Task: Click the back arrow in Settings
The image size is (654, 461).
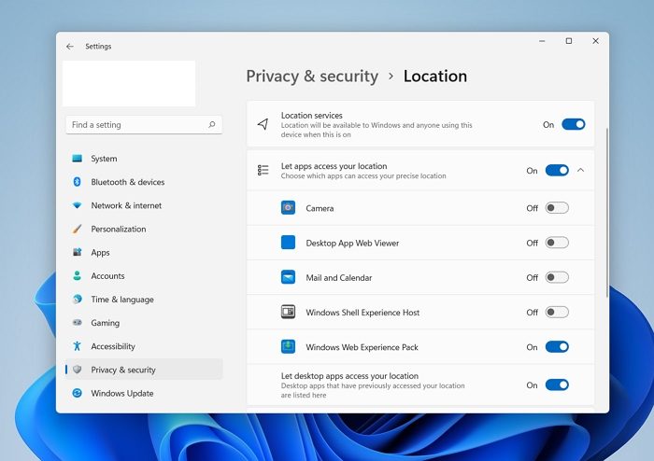Action: coord(70,47)
